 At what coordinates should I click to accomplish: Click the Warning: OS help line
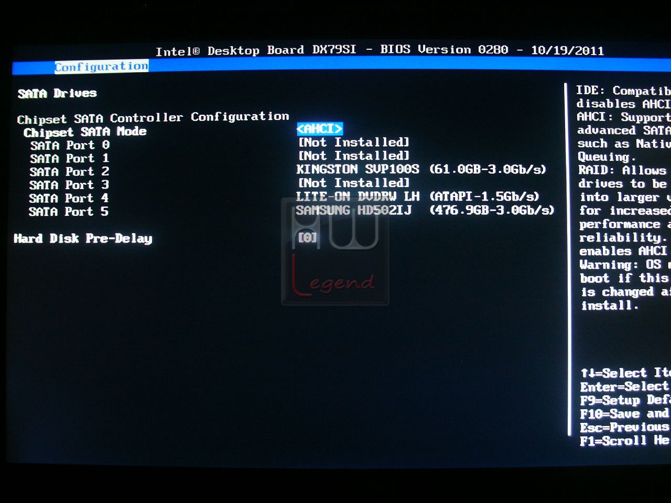[625, 265]
